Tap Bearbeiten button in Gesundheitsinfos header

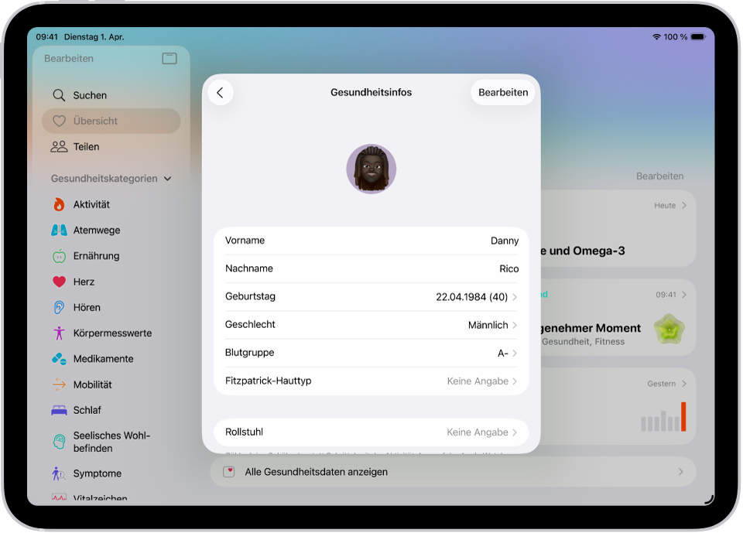point(503,92)
